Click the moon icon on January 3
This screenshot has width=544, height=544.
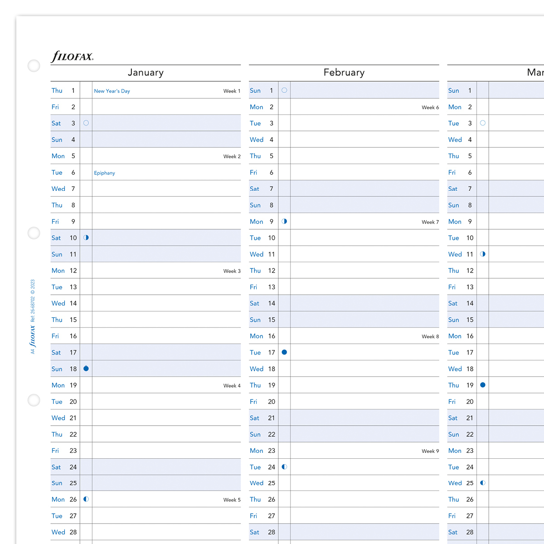coord(86,123)
